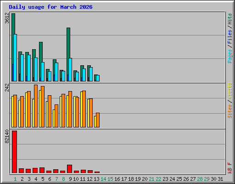Click green day label 29
This screenshot has width=235, height=184.
pyautogui.click(x=207, y=179)
